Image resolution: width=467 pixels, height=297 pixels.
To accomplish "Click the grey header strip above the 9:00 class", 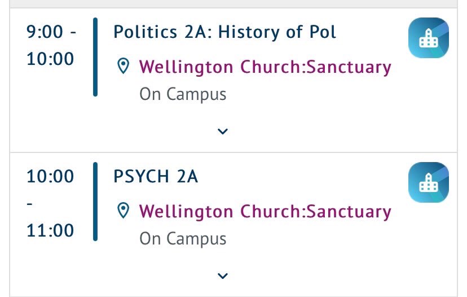I will tap(233, 3).
